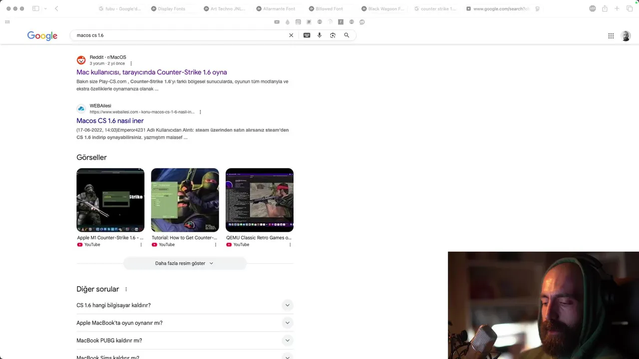This screenshot has width=639, height=359.
Task: Open Google Lens image search
Action: (333, 35)
